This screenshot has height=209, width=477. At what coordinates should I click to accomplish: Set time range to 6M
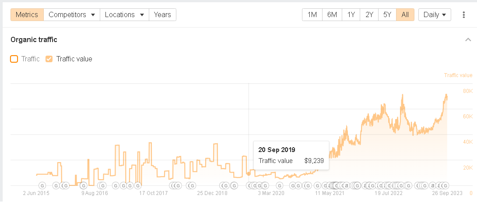click(x=332, y=14)
